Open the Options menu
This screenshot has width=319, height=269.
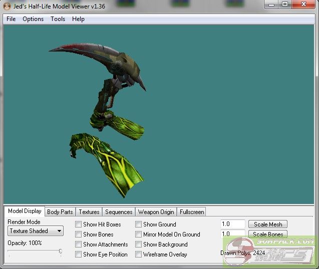33,19
